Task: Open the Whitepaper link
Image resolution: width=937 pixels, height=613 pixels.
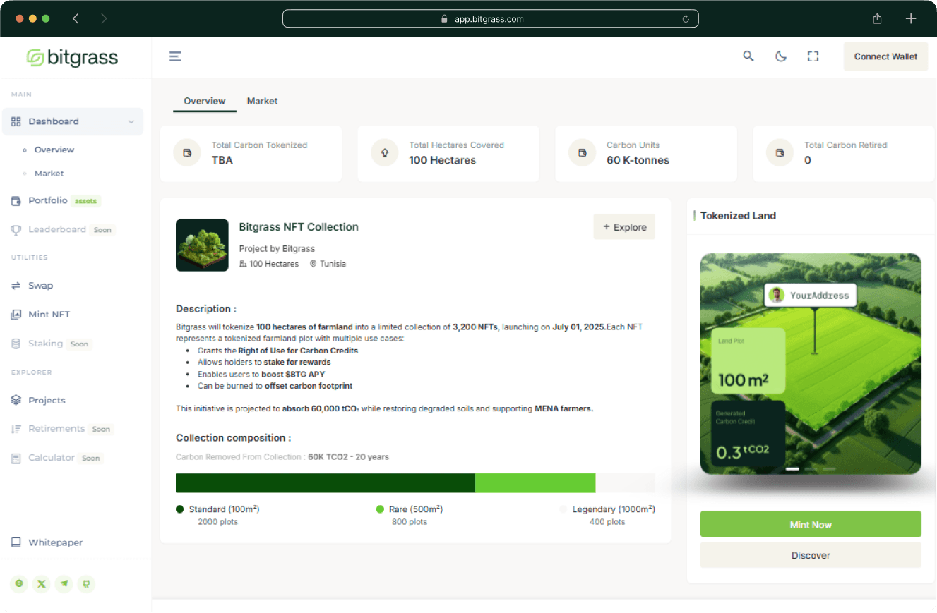Action: point(56,542)
